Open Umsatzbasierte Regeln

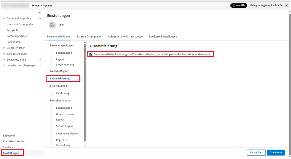(x=65, y=117)
